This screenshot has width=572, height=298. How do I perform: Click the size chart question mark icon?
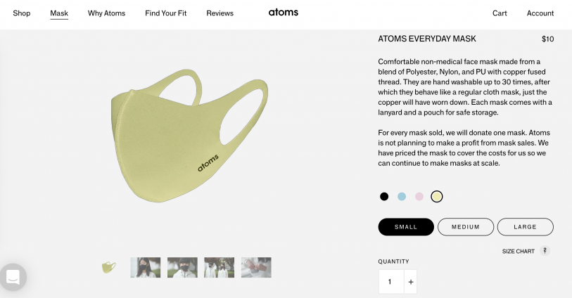coord(545,251)
